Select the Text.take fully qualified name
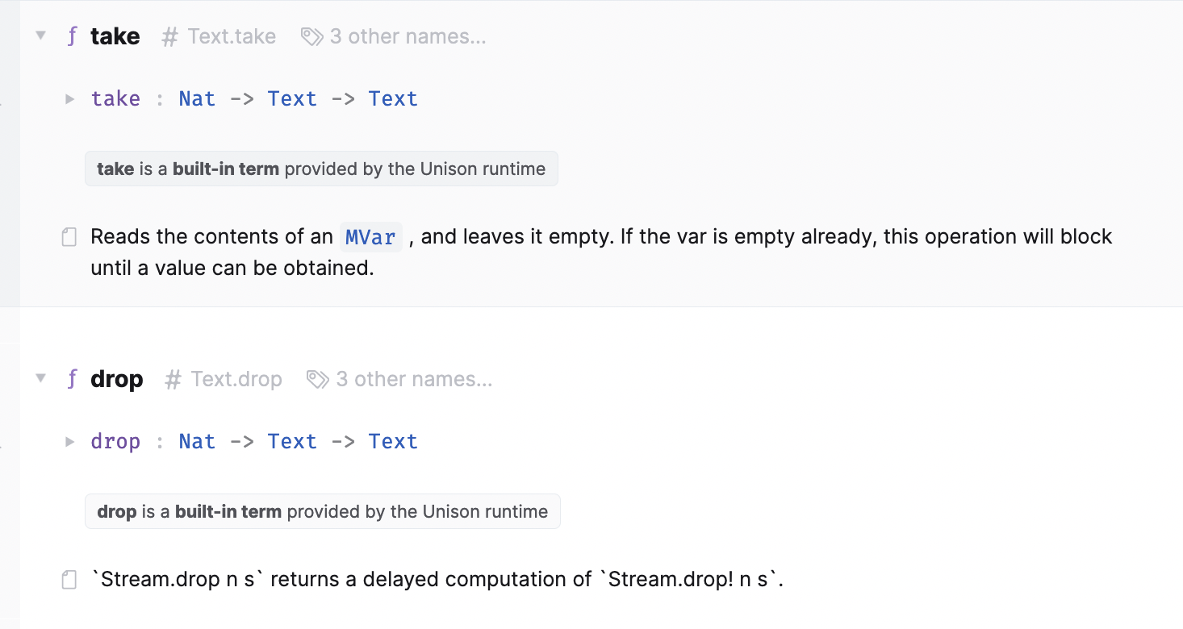This screenshot has width=1183, height=629. click(x=231, y=35)
